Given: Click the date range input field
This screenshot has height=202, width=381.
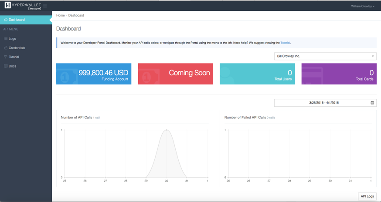Looking at the screenshot, I should point(323,103).
